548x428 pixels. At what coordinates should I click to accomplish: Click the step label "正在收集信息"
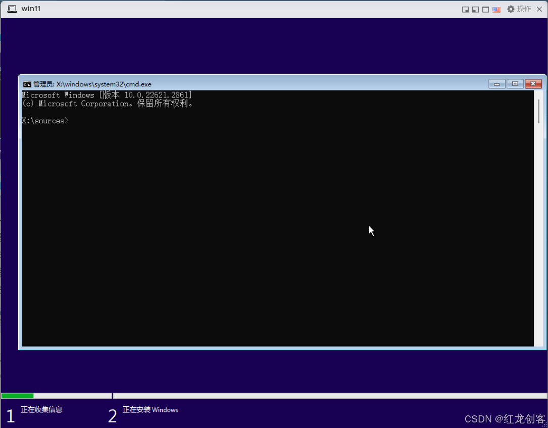(41, 409)
